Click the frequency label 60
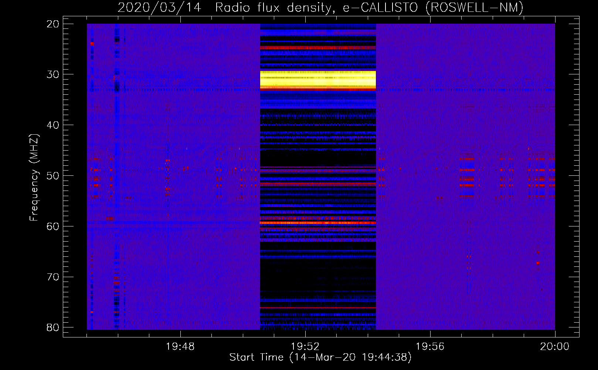This screenshot has width=598, height=370. 53,226
